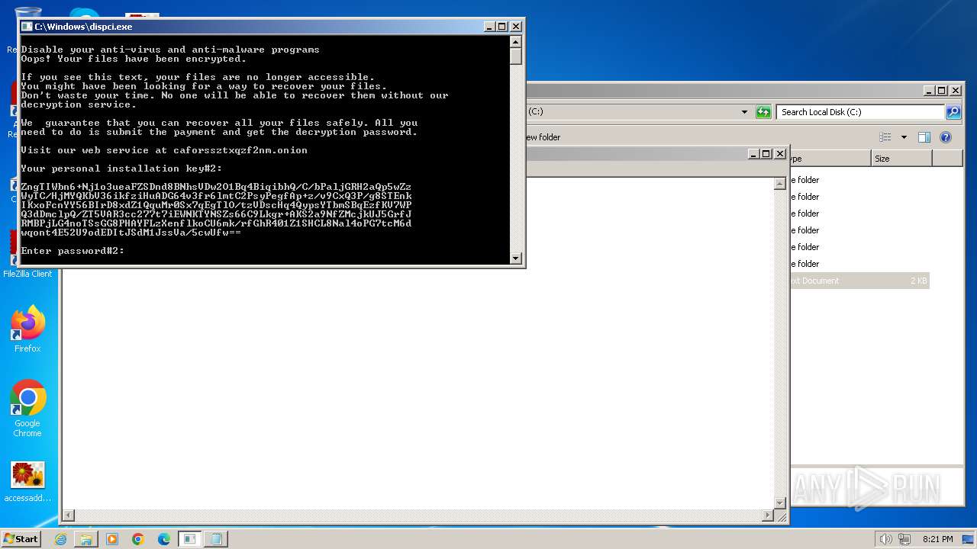The width and height of the screenshot is (977, 549).
Task: Open Firefox from the desktop shortcut
Action: click(x=27, y=329)
